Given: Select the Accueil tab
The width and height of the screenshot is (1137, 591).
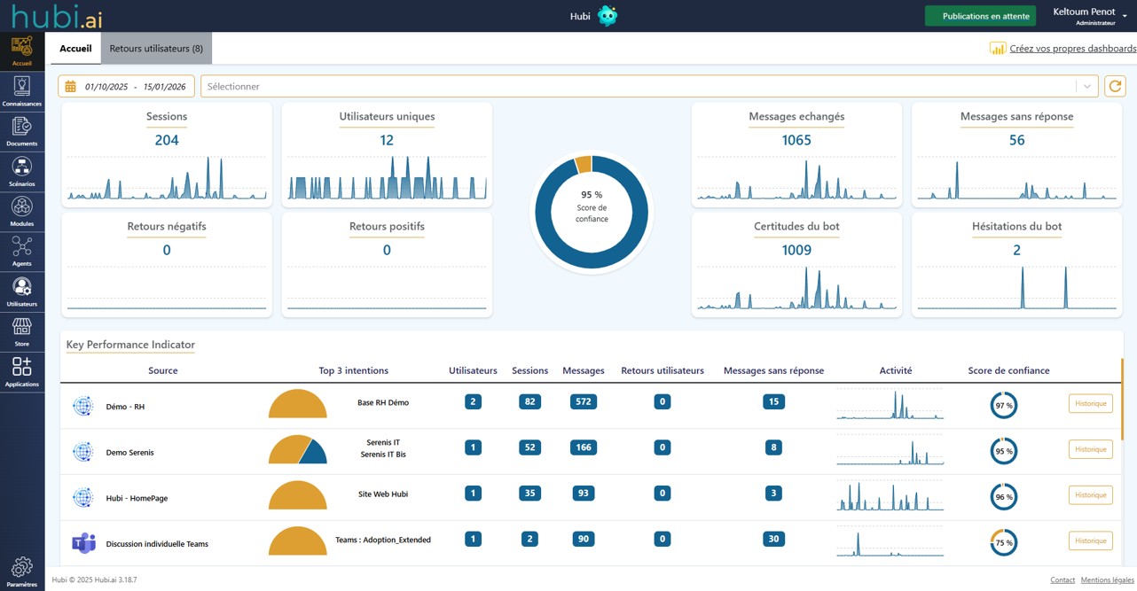Looking at the screenshot, I should [75, 49].
